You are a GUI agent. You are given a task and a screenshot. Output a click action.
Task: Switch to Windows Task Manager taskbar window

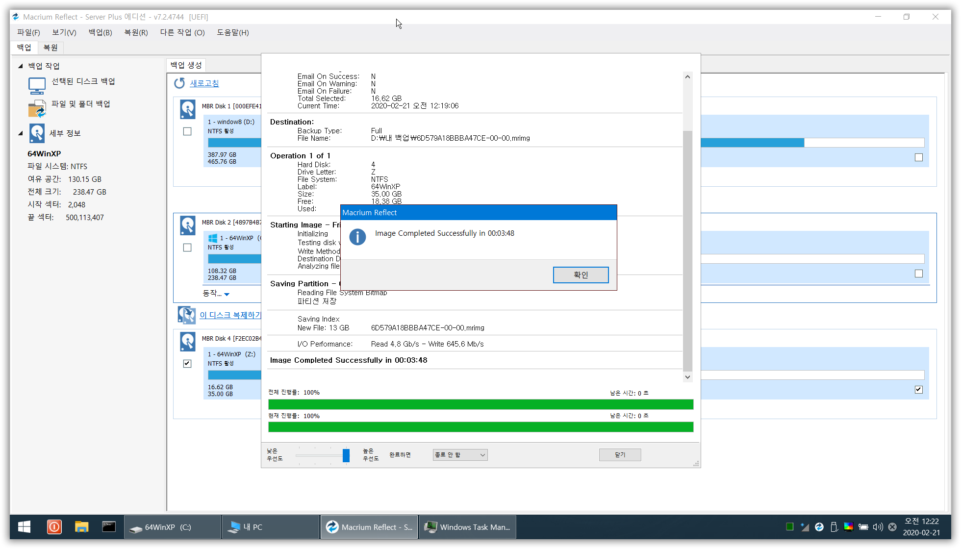tap(467, 527)
